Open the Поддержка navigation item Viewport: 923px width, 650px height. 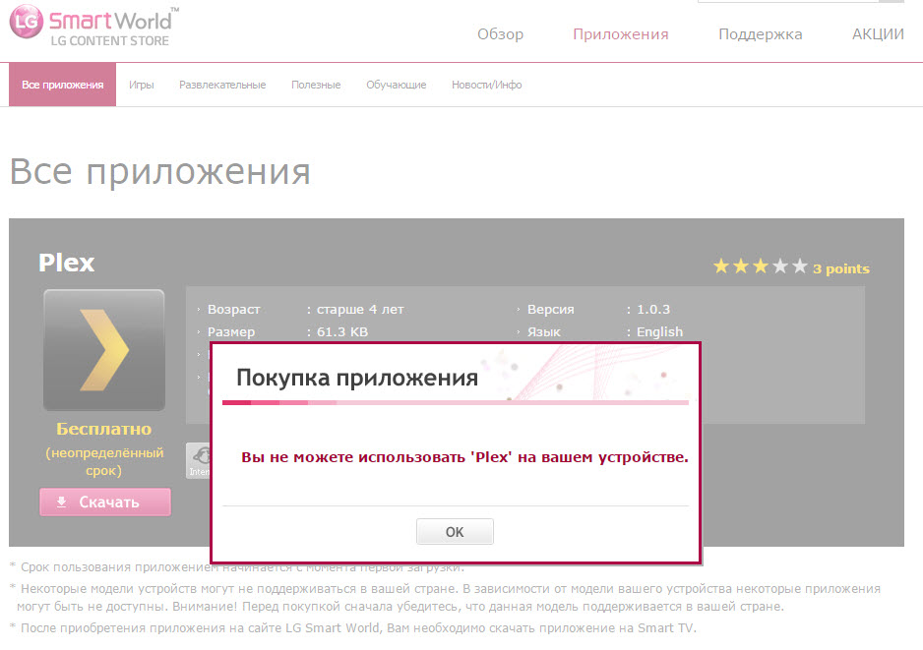point(760,34)
